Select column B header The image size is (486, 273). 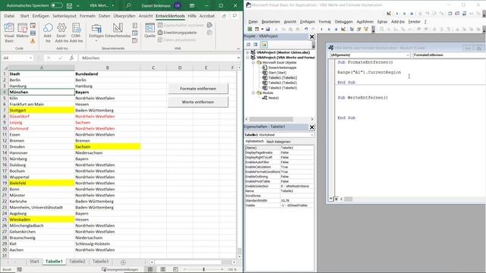point(107,67)
